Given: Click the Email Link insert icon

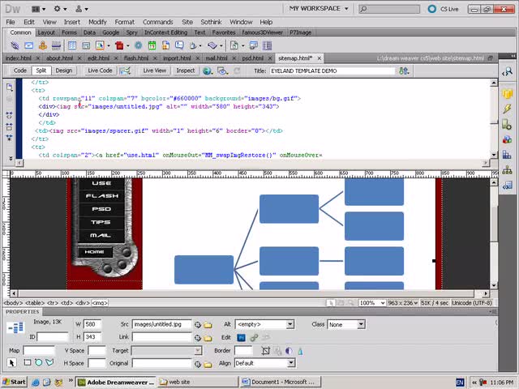Looking at the screenshot, I should point(29,45).
